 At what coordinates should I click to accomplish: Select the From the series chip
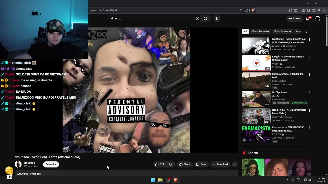[x=261, y=31]
